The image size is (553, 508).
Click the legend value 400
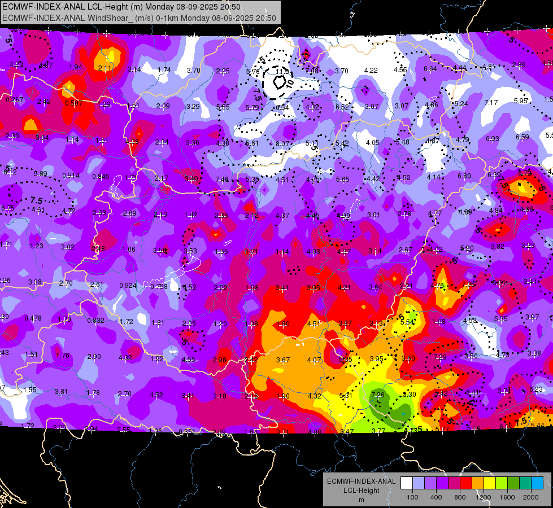click(x=436, y=497)
